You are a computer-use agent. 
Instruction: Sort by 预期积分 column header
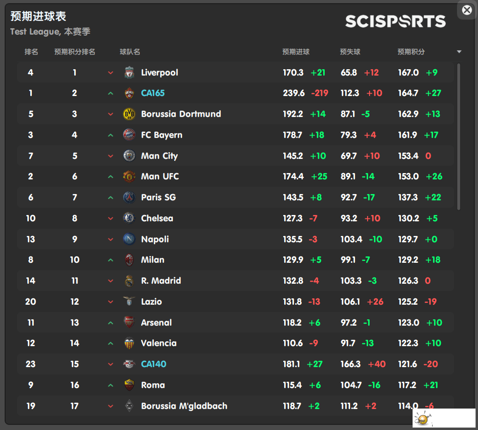[x=411, y=52]
